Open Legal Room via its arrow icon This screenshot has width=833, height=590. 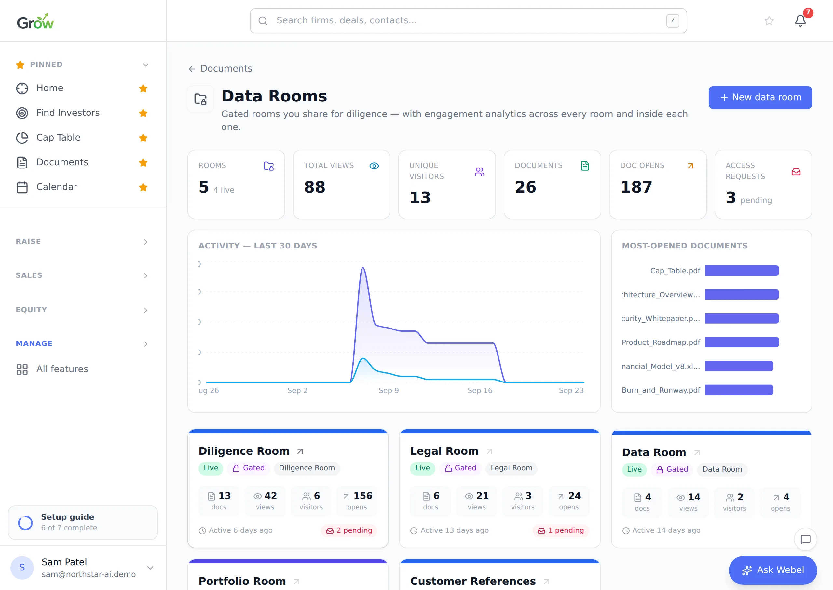click(489, 451)
